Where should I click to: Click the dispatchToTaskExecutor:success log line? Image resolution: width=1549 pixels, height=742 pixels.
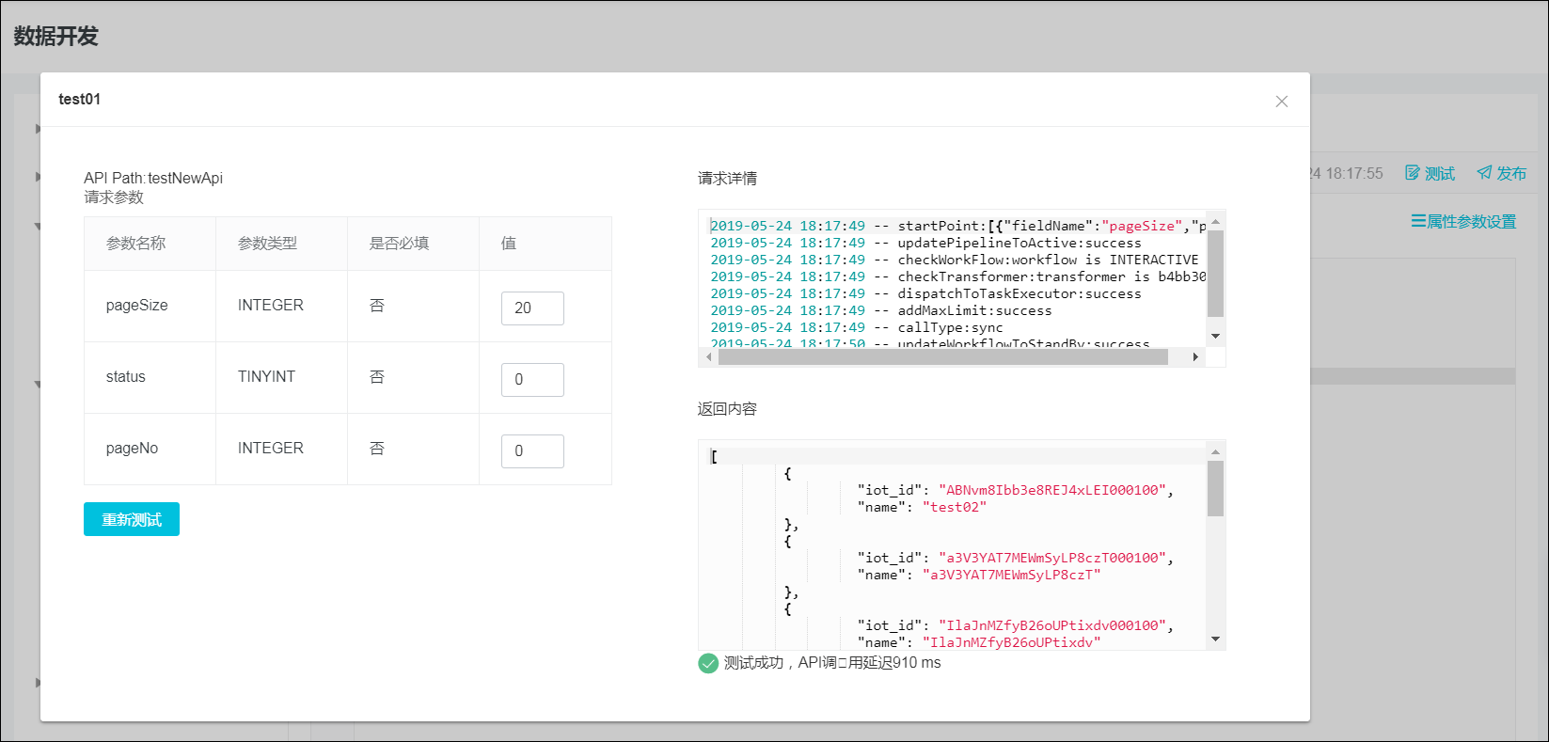[925, 293]
